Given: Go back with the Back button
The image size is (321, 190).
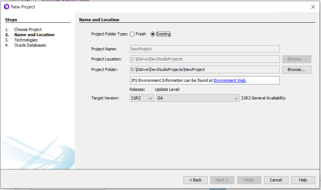Looking at the screenshot, I should click(195, 180).
